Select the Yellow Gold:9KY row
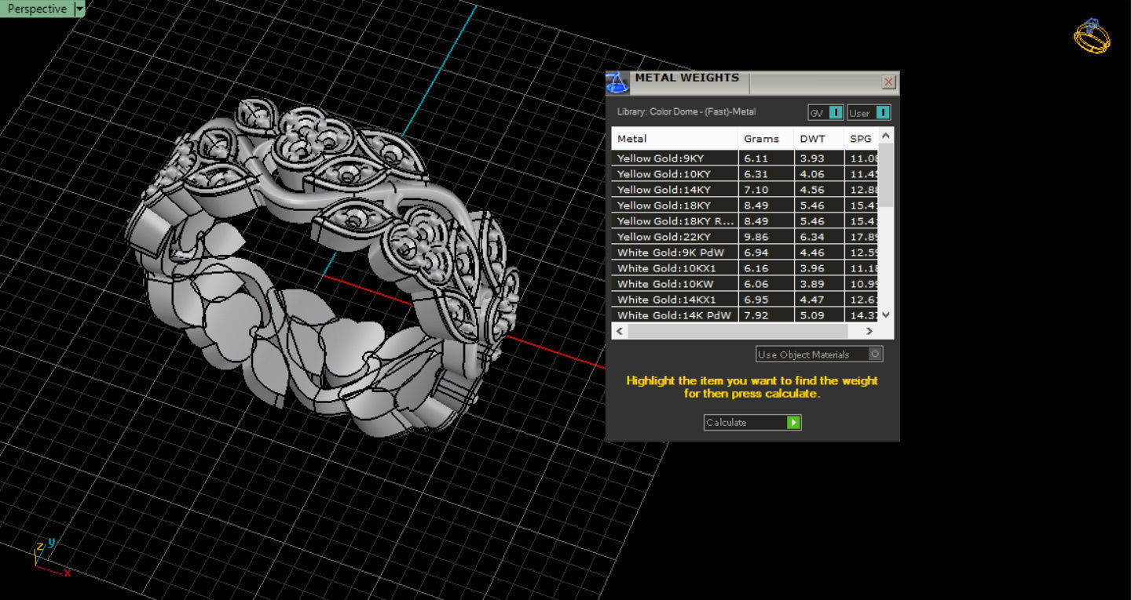The width and height of the screenshot is (1131, 600). [745, 158]
